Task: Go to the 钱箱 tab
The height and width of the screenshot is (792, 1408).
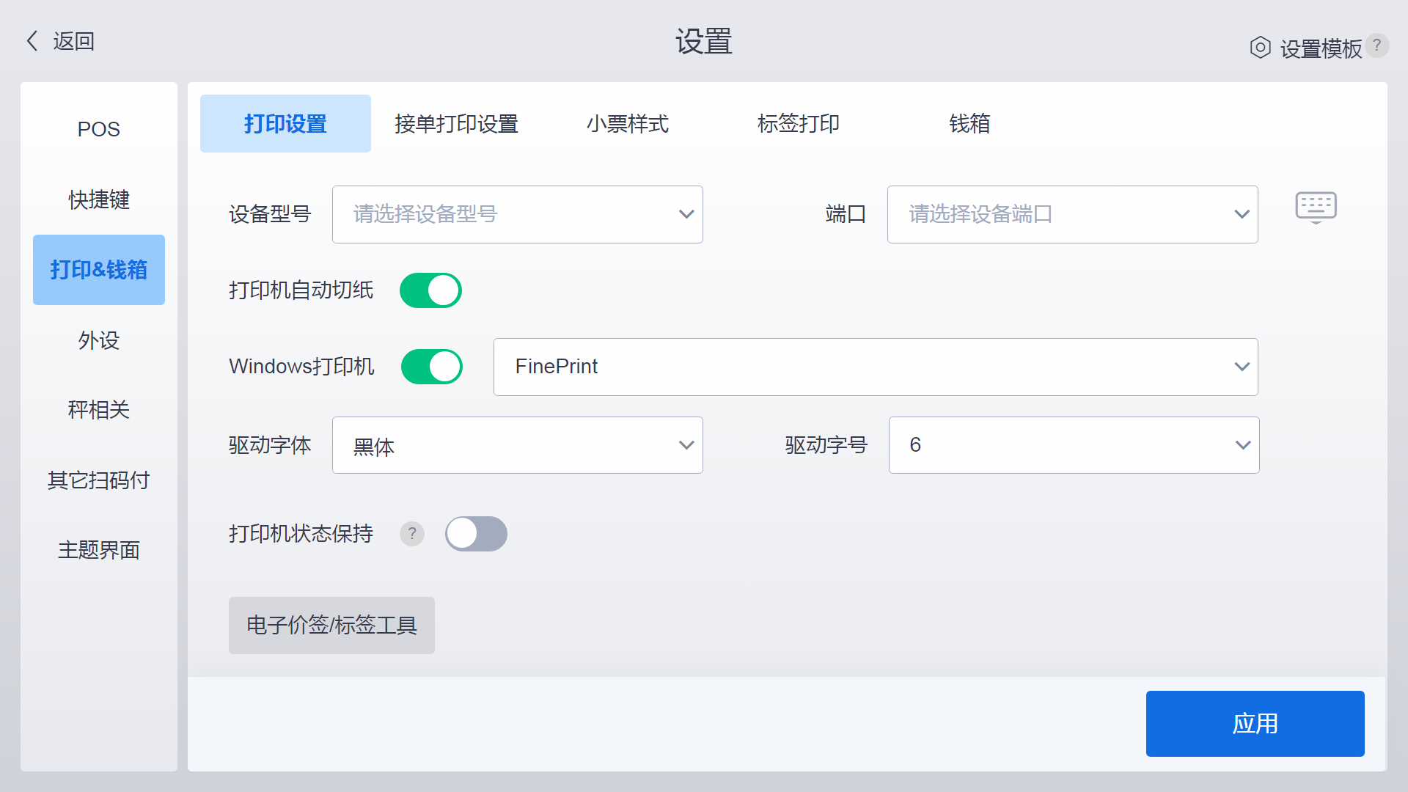Action: [x=969, y=124]
